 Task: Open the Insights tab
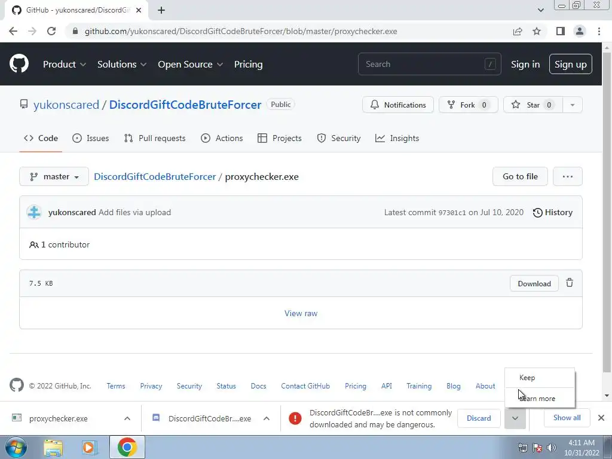(x=397, y=138)
